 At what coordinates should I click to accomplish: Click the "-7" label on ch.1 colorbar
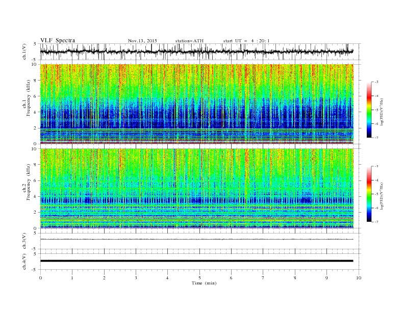(376, 138)
